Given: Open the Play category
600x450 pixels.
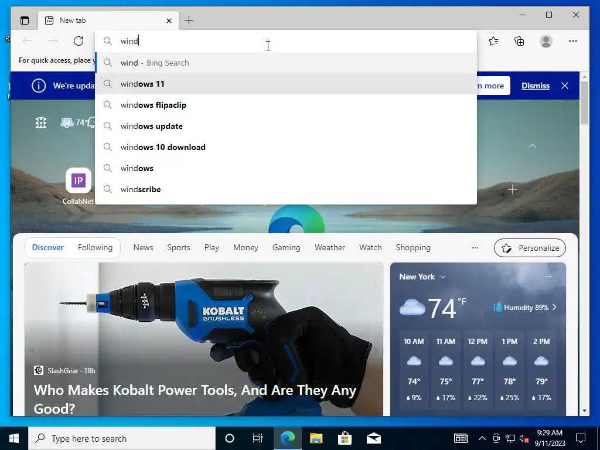Looking at the screenshot, I should pos(212,248).
